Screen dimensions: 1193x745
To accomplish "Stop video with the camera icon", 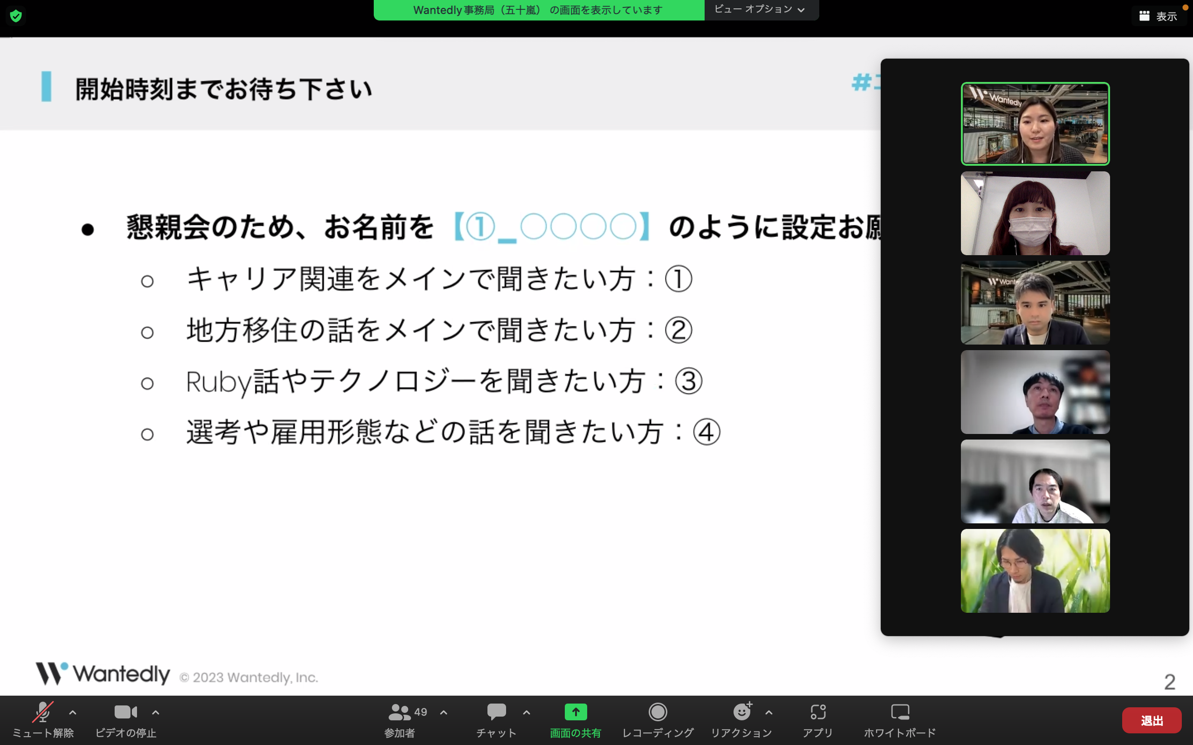I will [126, 712].
